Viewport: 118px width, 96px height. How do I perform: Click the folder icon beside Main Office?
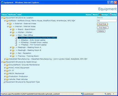pos(13,35)
